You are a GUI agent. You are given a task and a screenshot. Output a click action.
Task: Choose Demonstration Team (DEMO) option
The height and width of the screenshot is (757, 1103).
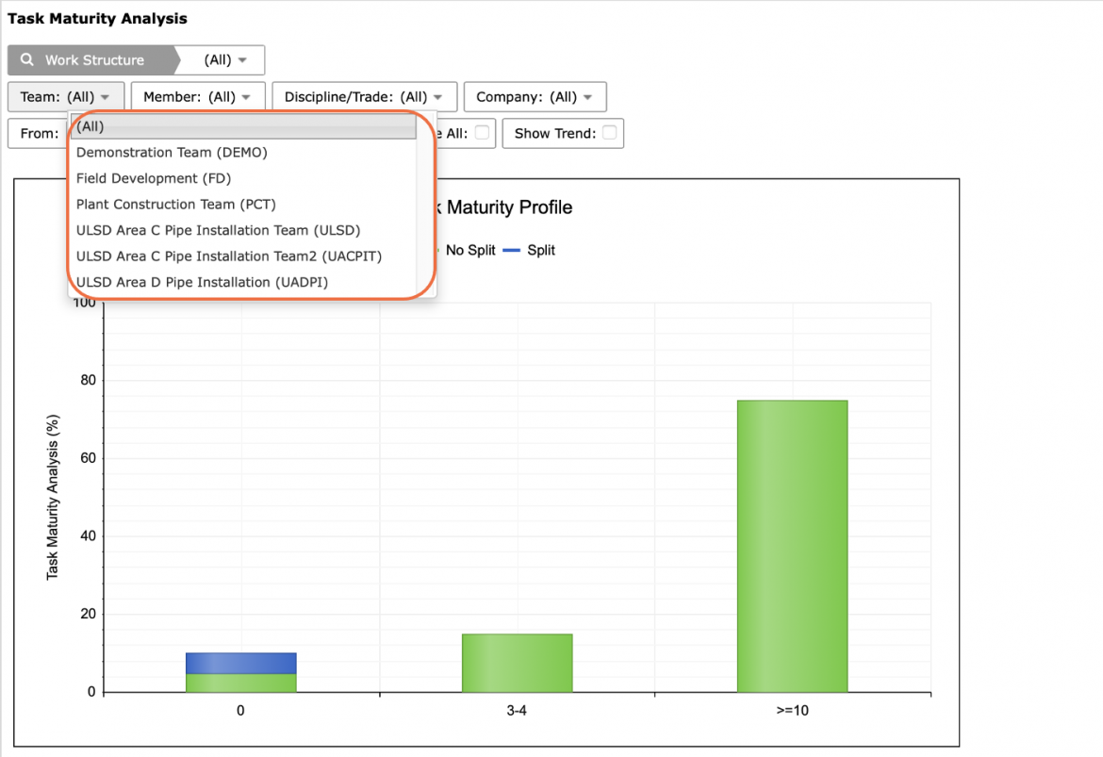tap(172, 152)
